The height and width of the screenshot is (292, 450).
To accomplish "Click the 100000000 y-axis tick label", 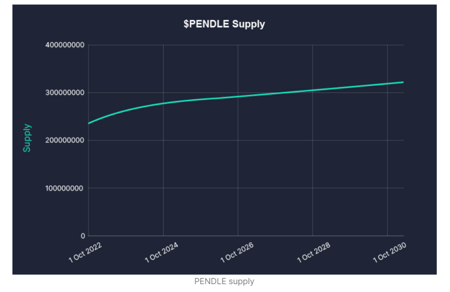I will coord(64,188).
